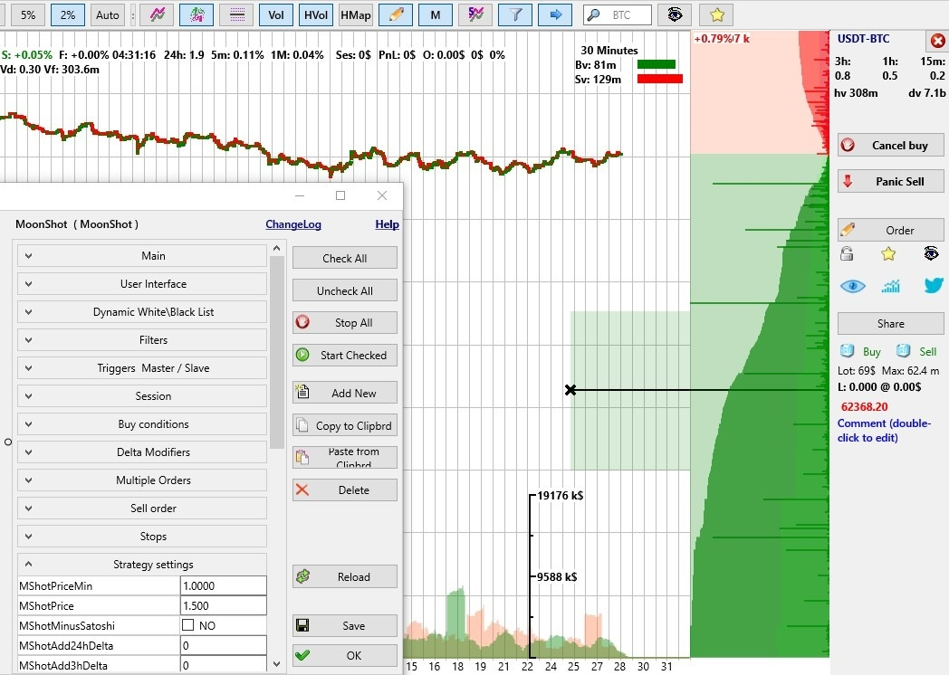The image size is (949, 675).
Task: Click the green Sell label
Action: point(928,352)
